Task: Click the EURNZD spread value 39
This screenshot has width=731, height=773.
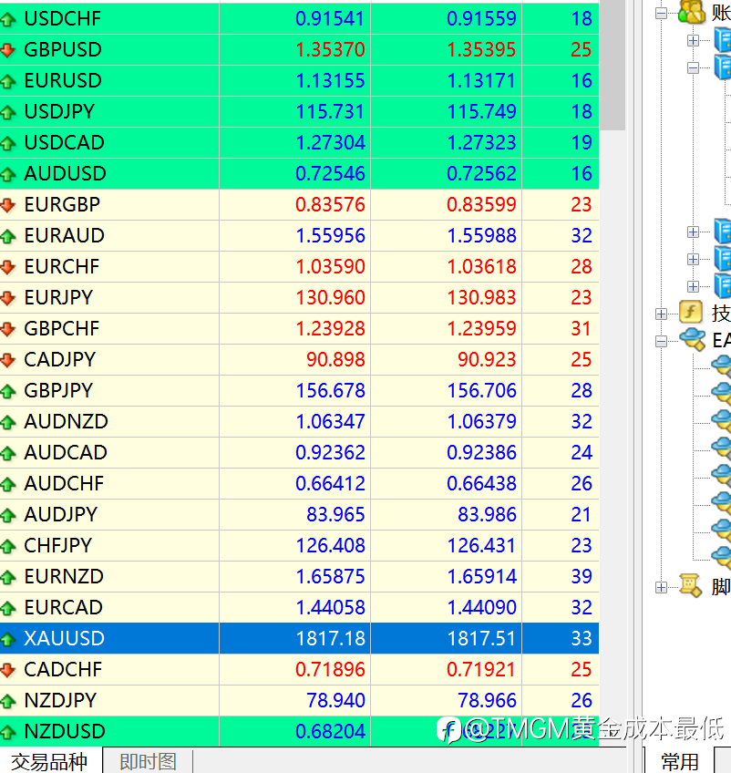Action: pyautogui.click(x=582, y=576)
